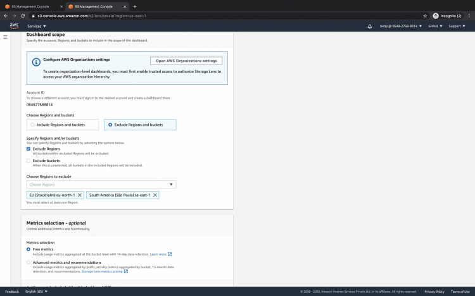
Task: Open the notifications bell icon
Action: 370,27
